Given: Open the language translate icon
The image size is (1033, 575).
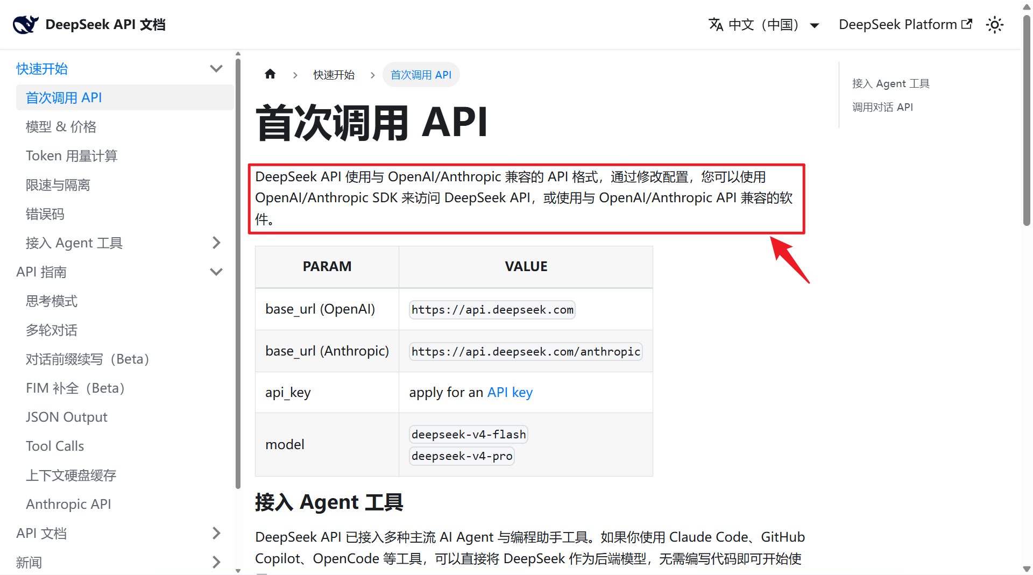Looking at the screenshot, I should click(716, 25).
